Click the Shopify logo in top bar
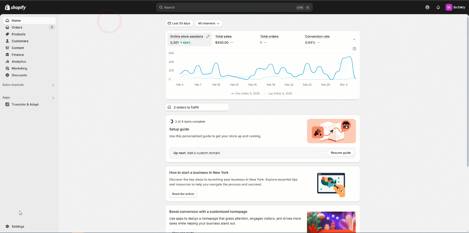Image resolution: width=469 pixels, height=233 pixels. click(x=16, y=7)
